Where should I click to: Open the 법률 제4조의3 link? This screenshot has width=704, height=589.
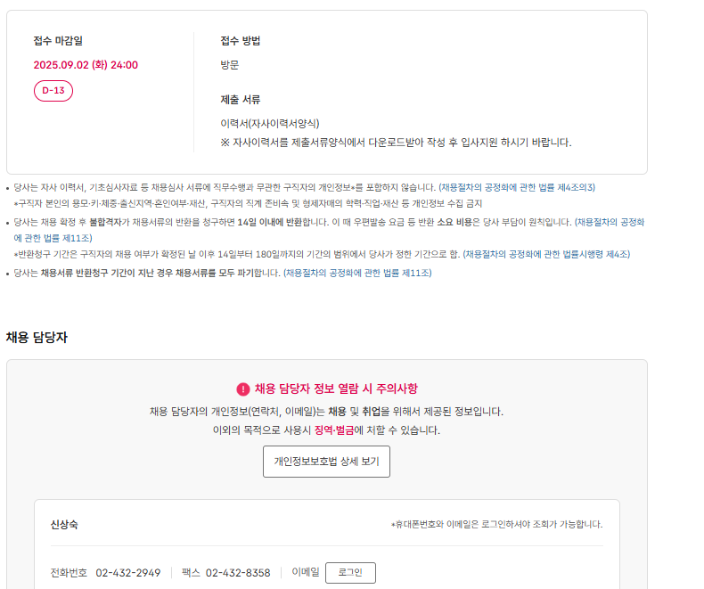(517, 187)
